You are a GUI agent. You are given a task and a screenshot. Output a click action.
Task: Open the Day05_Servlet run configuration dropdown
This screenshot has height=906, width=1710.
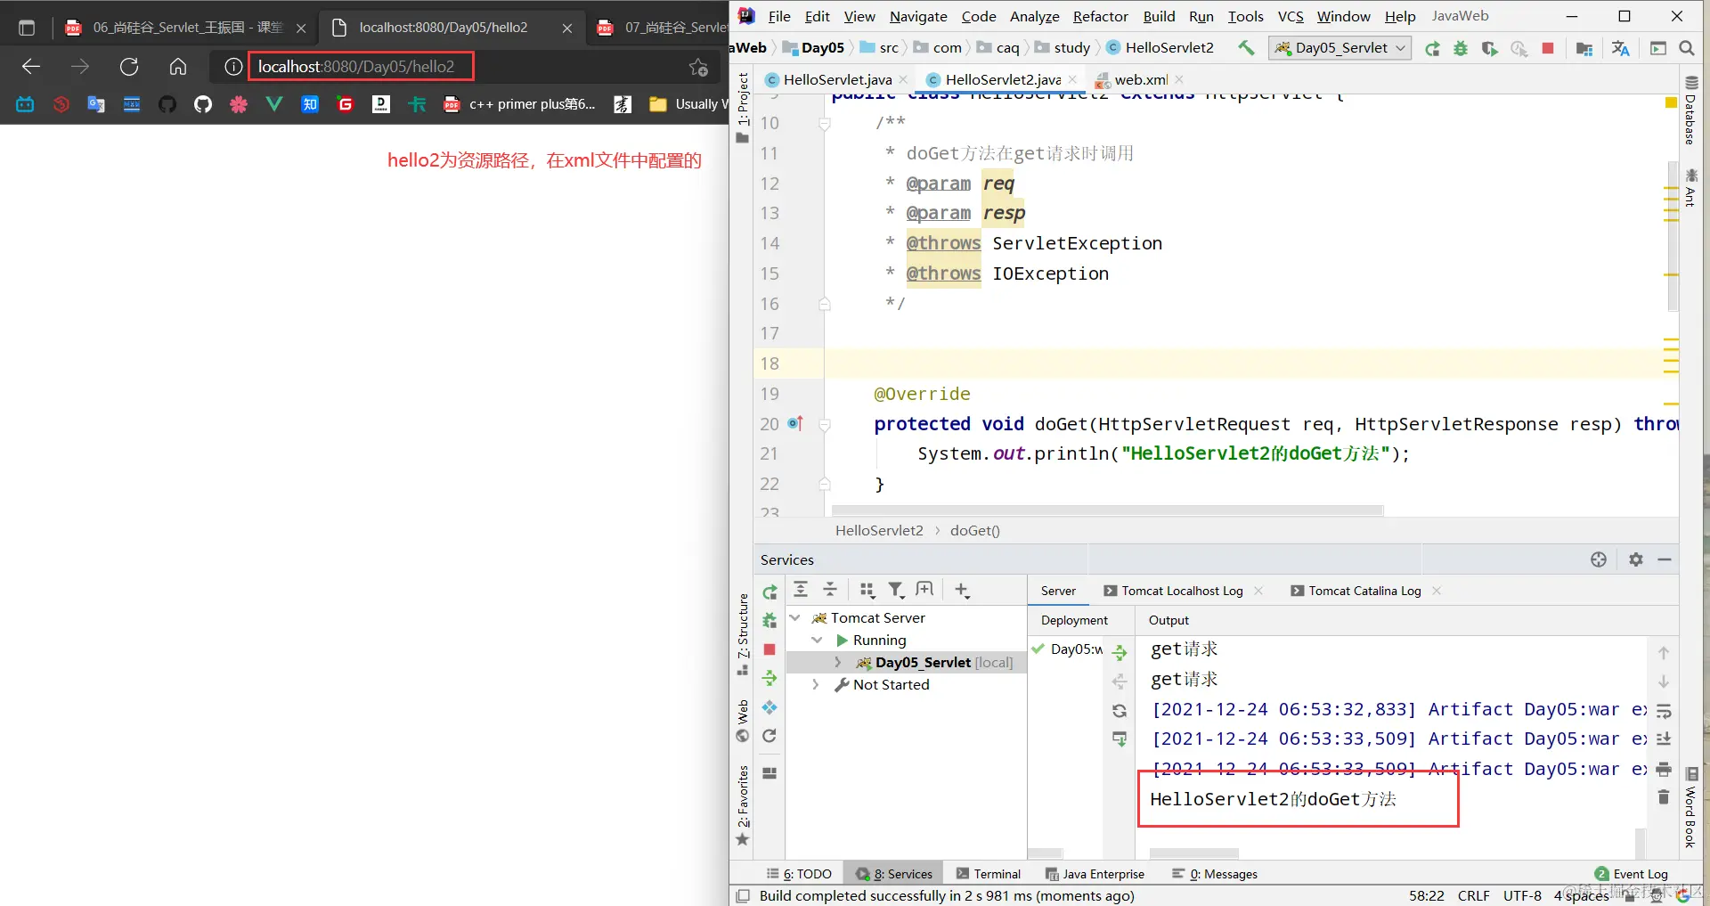(x=1340, y=48)
